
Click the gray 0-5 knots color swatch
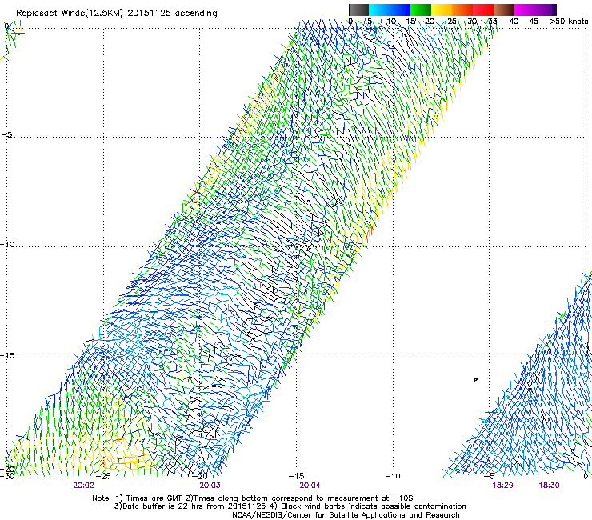(x=358, y=10)
